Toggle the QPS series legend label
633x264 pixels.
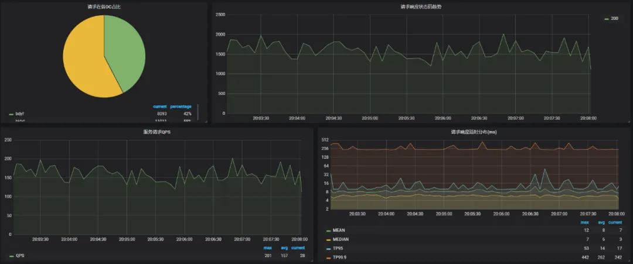20,256
